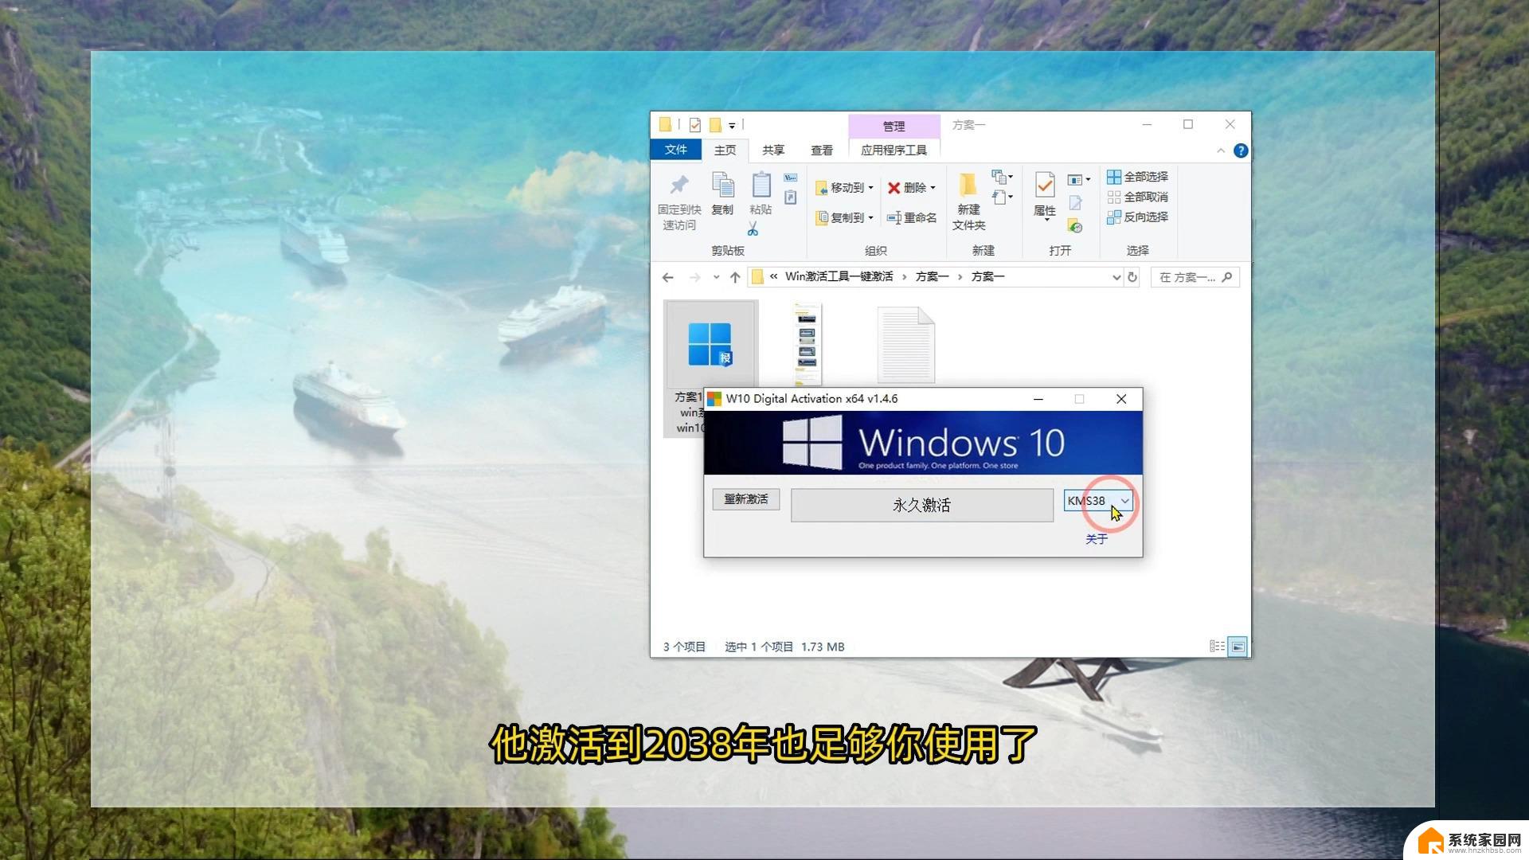Open the New item dropdown icon
Image resolution: width=1529 pixels, height=860 pixels.
[1002, 177]
